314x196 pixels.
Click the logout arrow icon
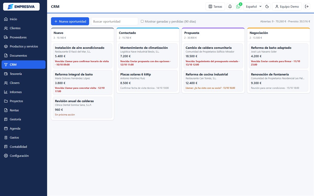tap(307, 7)
